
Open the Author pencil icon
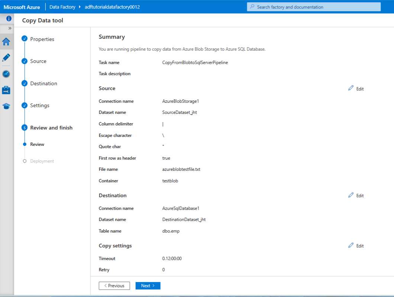point(6,58)
